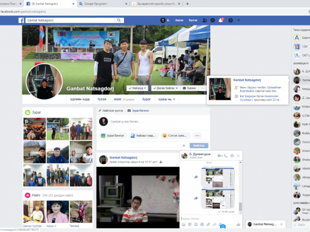Click the Ganbat Natsagdorj search field
The width and height of the screenshot is (310, 232).
pos(71,20)
